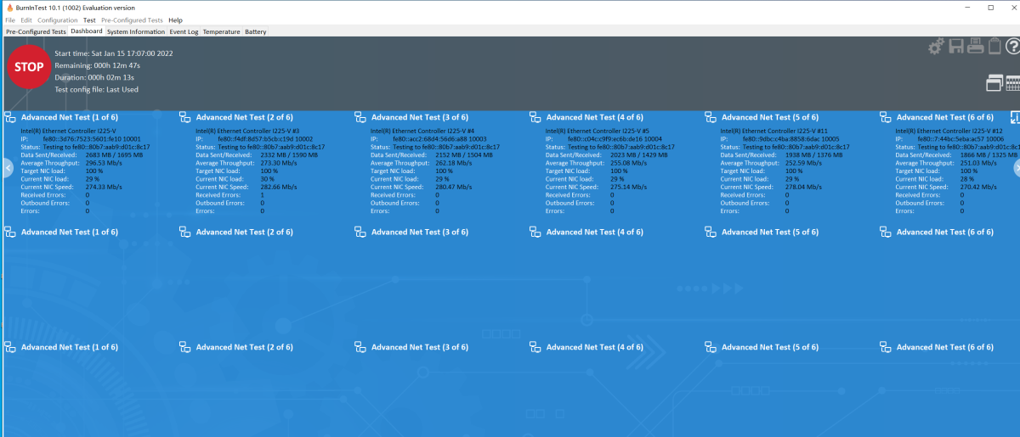Open the Edit menu
The height and width of the screenshot is (437, 1020).
click(x=26, y=20)
